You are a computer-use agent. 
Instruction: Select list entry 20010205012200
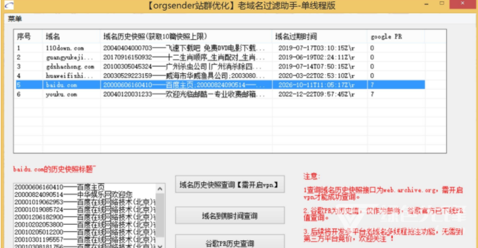click(84, 232)
